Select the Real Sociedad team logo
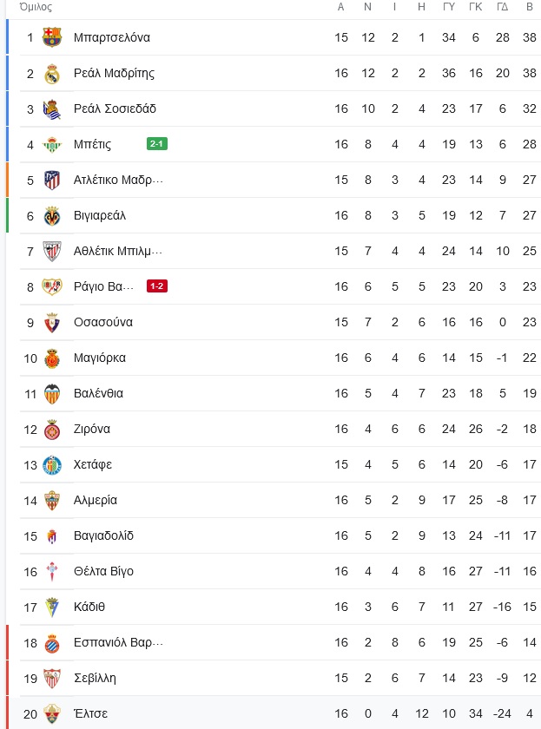Screen dimensions: 541x729 (52, 109)
